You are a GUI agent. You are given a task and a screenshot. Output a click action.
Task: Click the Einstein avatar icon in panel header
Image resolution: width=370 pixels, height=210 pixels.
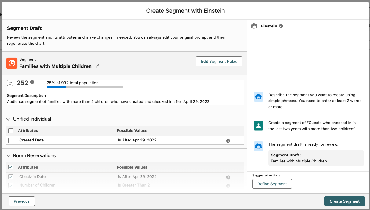254,26
